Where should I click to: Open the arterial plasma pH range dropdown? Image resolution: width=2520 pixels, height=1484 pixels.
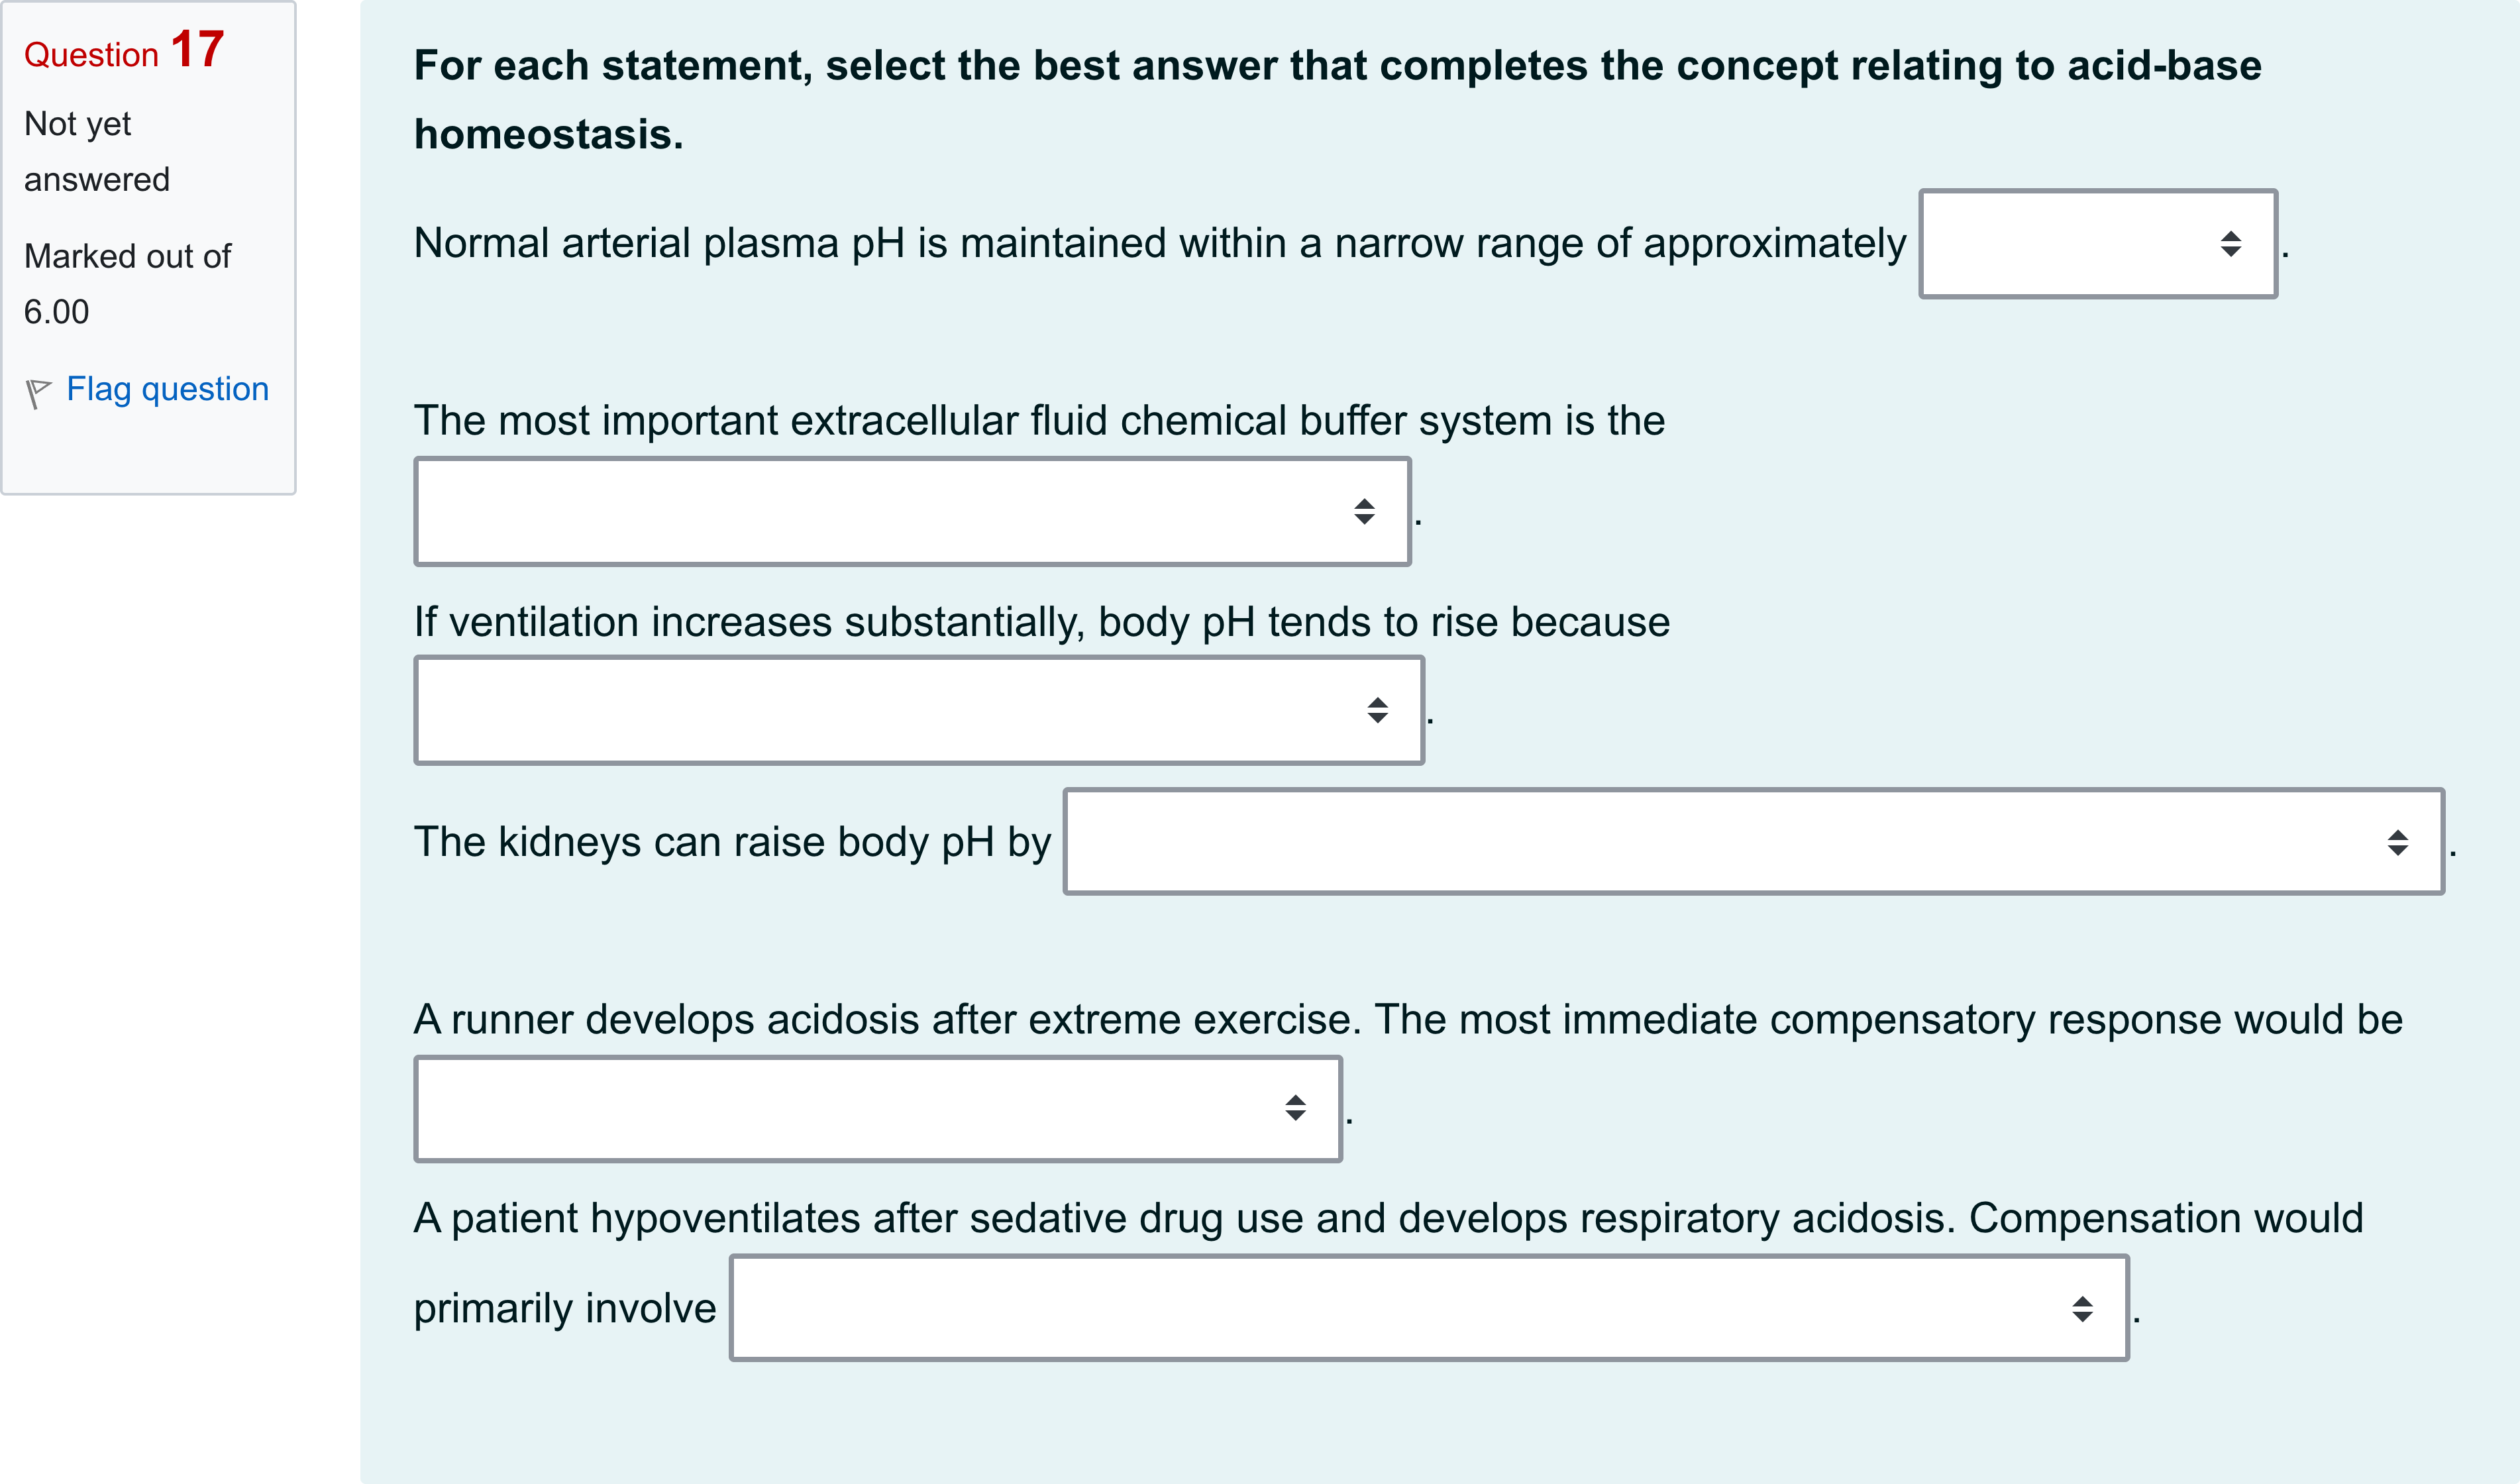click(2098, 244)
